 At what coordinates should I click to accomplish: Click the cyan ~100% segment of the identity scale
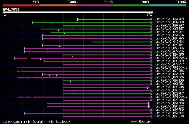pos(168,5)
